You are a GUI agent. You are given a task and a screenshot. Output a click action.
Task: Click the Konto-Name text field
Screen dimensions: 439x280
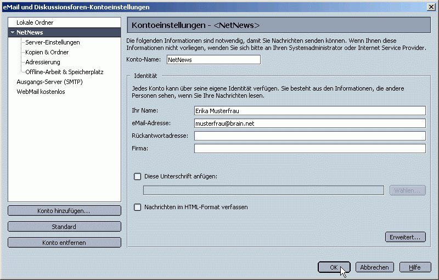coord(213,60)
